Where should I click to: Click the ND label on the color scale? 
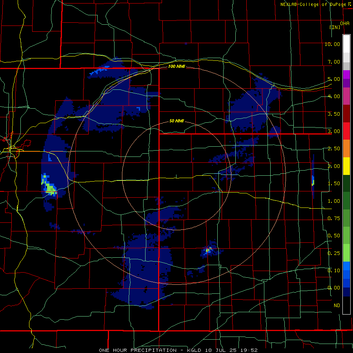coord(337,306)
